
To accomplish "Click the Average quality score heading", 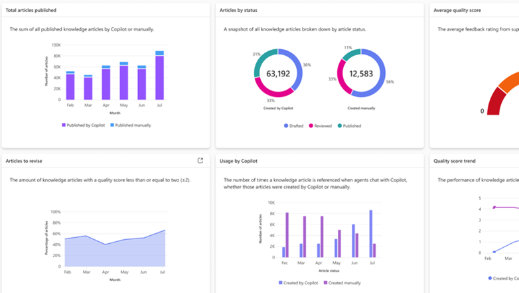I will click(x=457, y=10).
